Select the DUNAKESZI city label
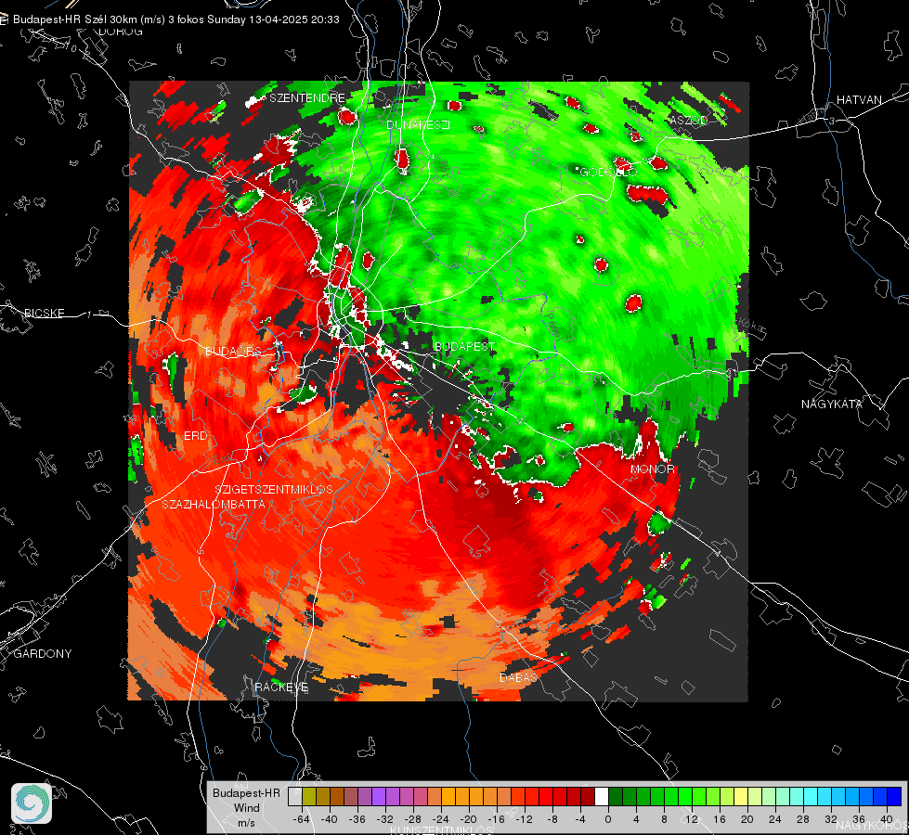The height and width of the screenshot is (835, 909). pyautogui.click(x=418, y=124)
